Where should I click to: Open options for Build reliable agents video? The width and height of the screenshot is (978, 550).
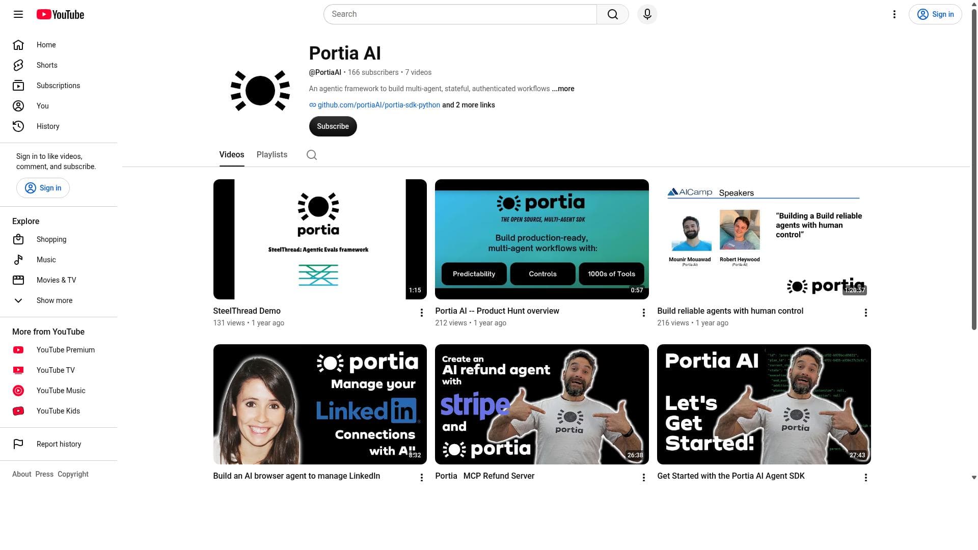tap(865, 313)
